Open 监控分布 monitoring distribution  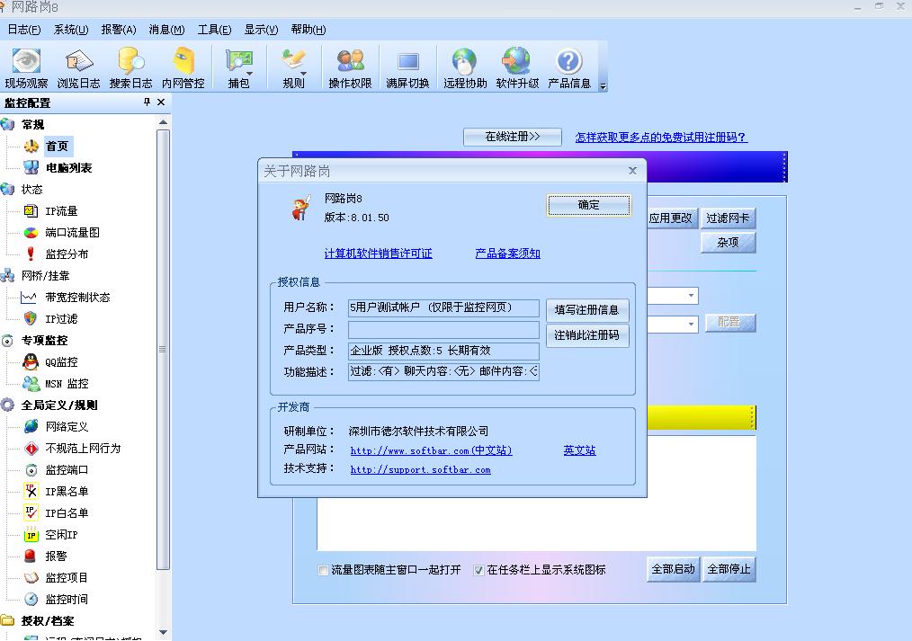click(67, 254)
